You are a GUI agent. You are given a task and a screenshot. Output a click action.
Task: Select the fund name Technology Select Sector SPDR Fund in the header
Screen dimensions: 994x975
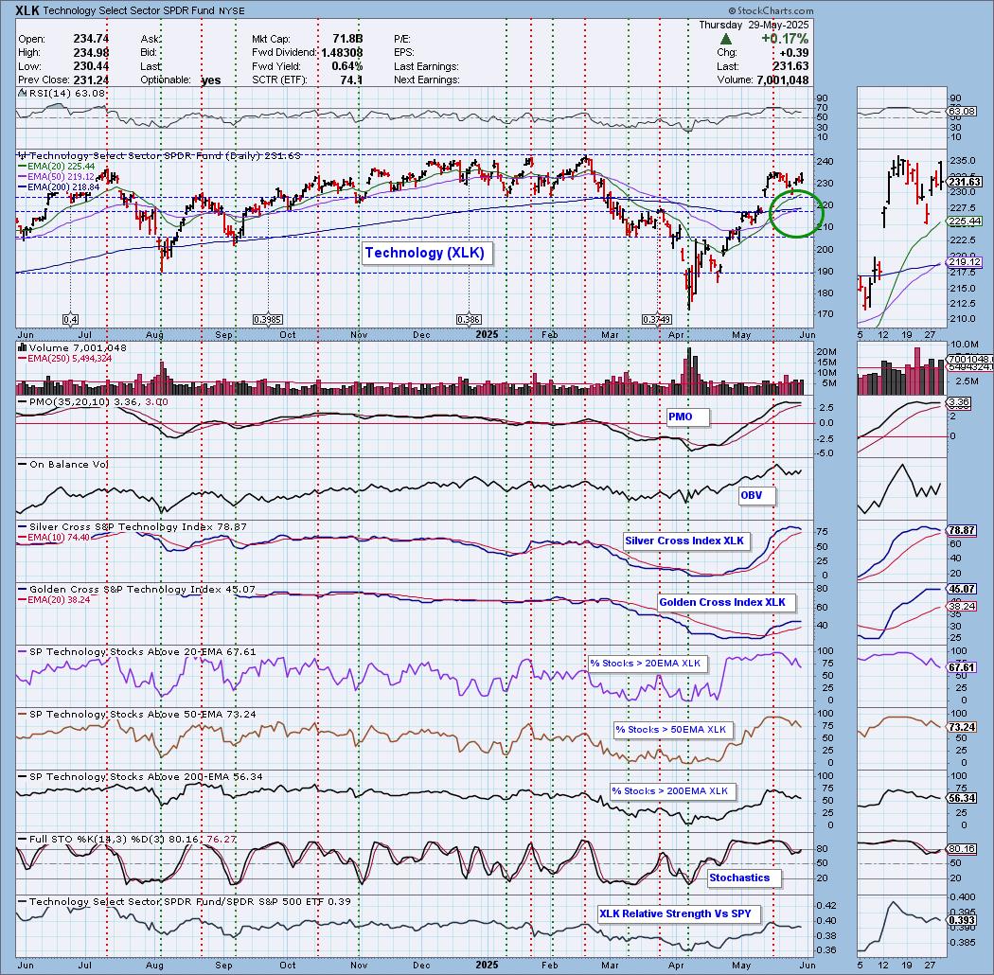pyautogui.click(x=129, y=10)
